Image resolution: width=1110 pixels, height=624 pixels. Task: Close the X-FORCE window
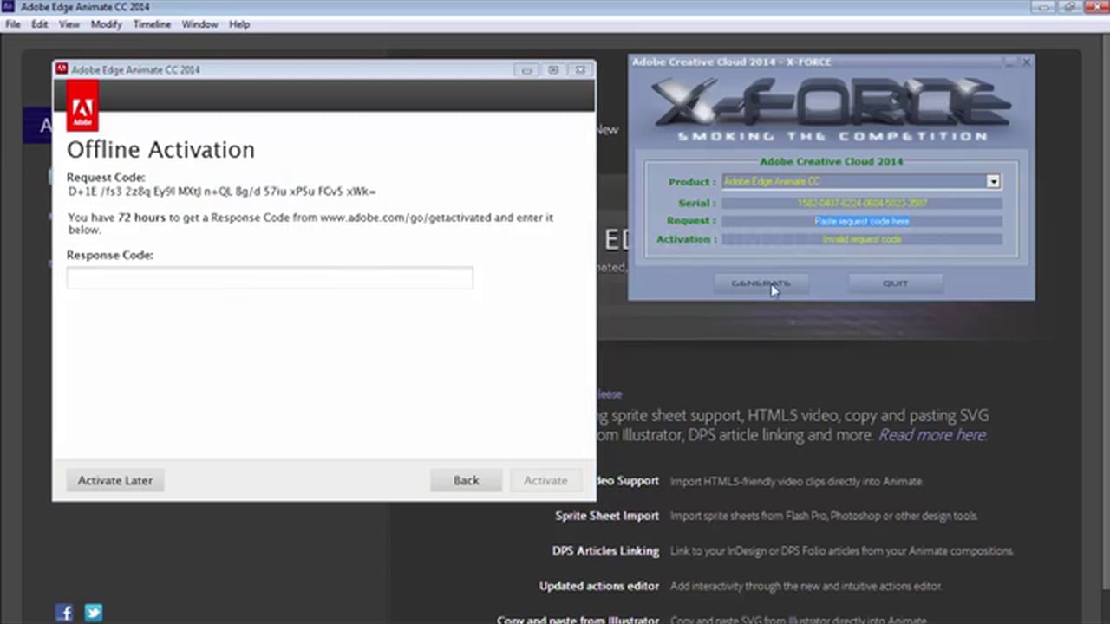pos(1026,62)
